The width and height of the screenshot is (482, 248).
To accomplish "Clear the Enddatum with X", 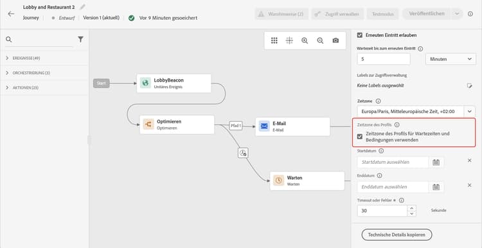I will pos(469,185).
